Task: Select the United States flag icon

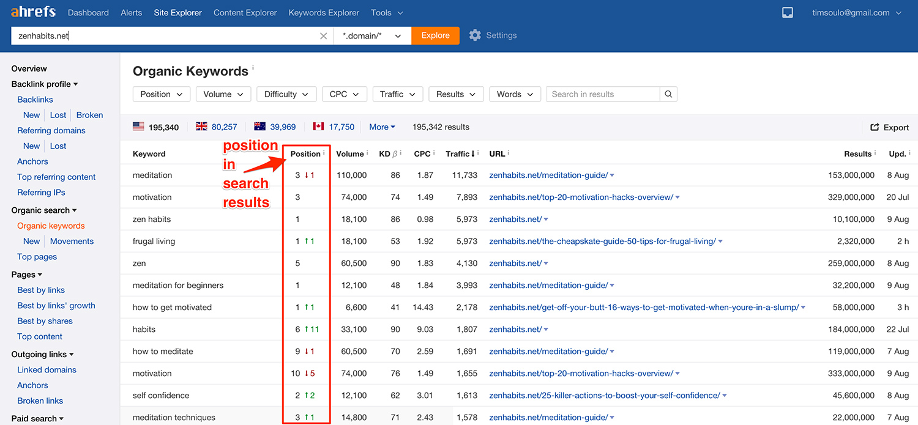Action: click(138, 127)
